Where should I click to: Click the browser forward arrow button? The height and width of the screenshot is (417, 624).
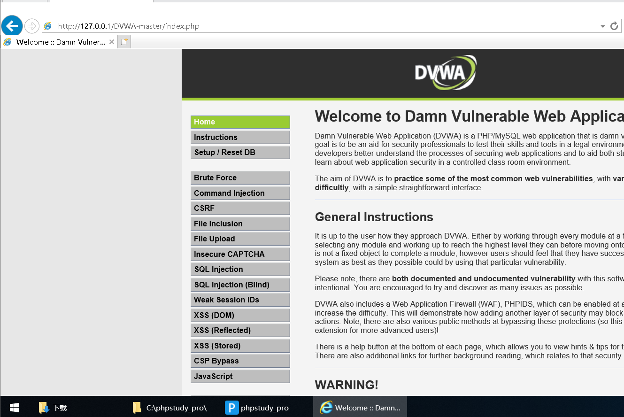click(x=31, y=26)
